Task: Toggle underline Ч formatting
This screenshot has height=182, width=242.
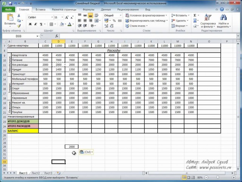Action: pos(41,24)
